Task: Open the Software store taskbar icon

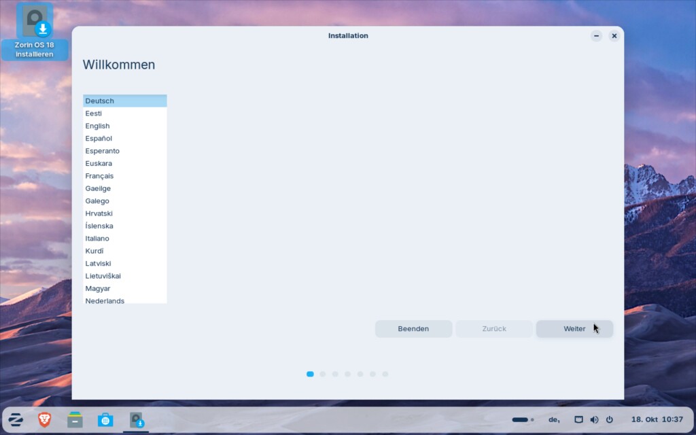Action: (105, 419)
